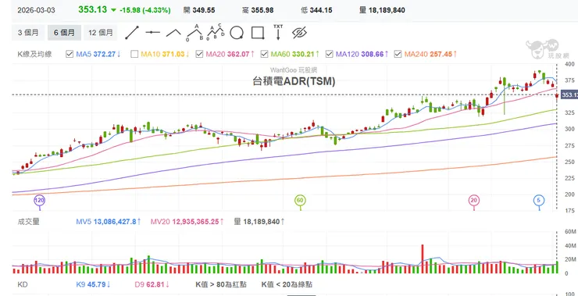Select the trend line drawing tool
Screen dimensions: 578x296
[131, 33]
